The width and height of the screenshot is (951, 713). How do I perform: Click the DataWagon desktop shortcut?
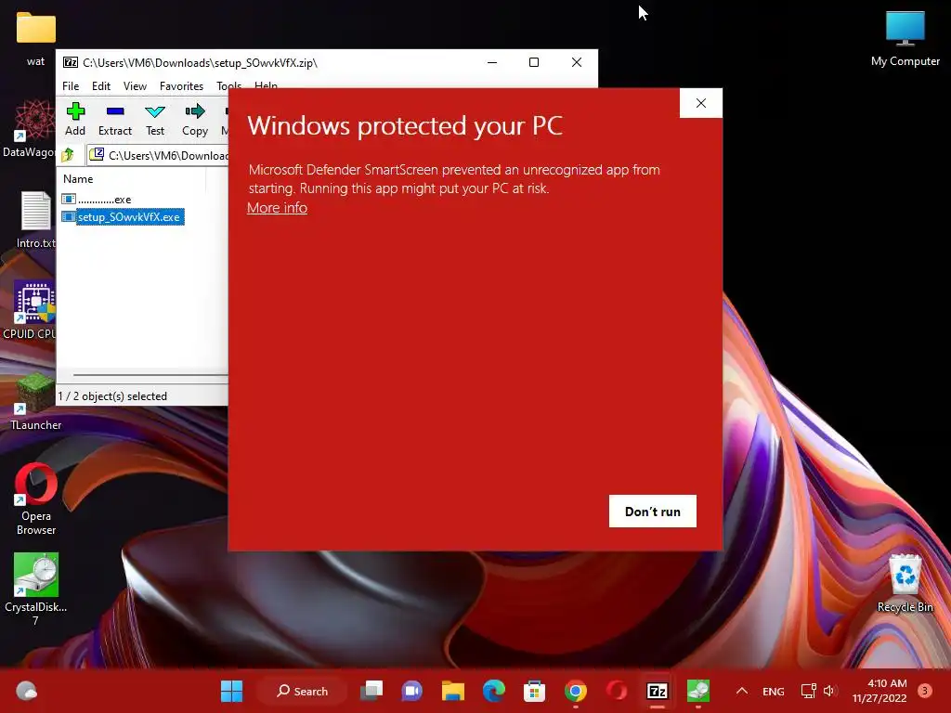tap(29, 129)
